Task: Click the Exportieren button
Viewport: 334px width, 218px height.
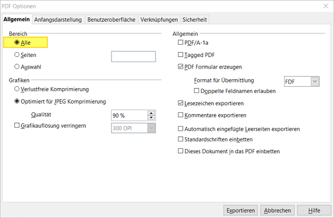Action: click(x=241, y=210)
